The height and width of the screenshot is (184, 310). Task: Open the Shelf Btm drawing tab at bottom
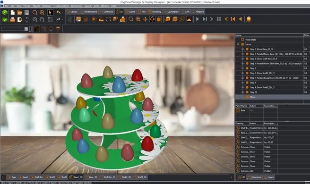tap(37, 177)
